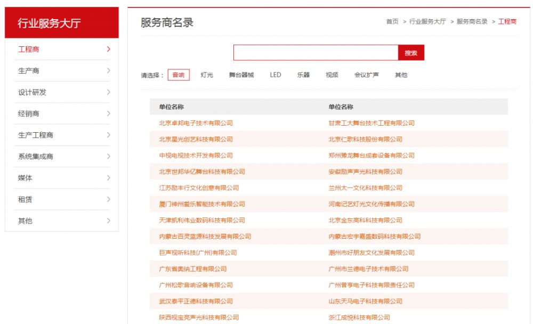
Task: Select 租赁 in the sidebar
Action: (25, 199)
